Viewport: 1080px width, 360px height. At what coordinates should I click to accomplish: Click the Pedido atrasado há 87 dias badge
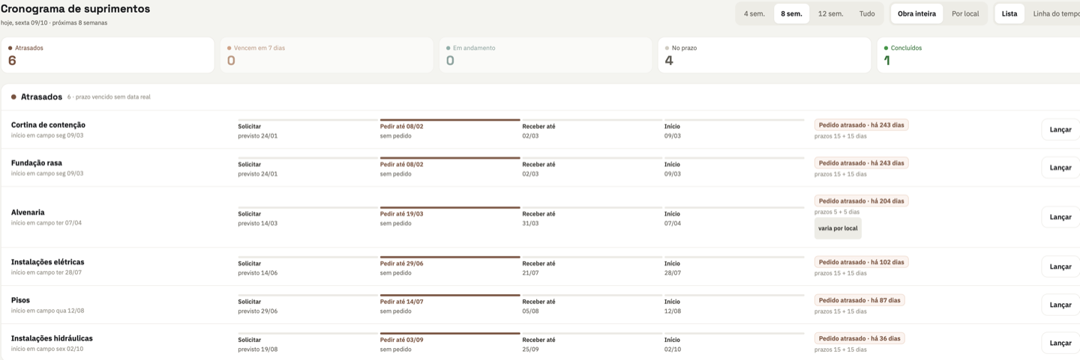pos(859,300)
